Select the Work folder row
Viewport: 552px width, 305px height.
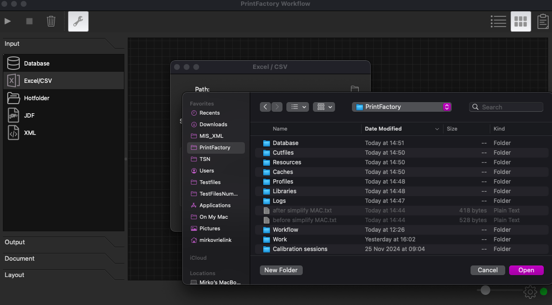point(402,239)
